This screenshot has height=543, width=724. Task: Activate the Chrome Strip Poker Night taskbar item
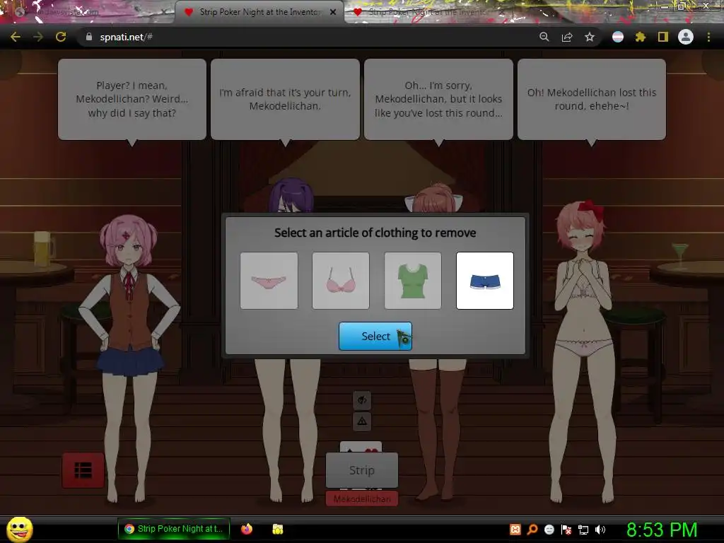tap(174, 529)
